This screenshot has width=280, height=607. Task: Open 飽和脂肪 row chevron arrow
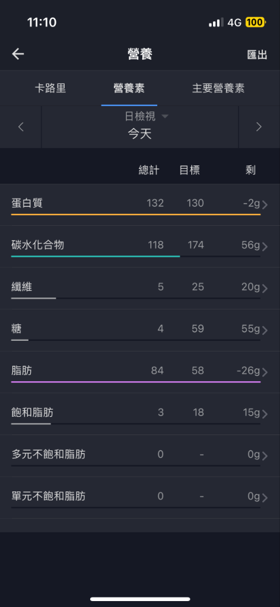(x=265, y=414)
